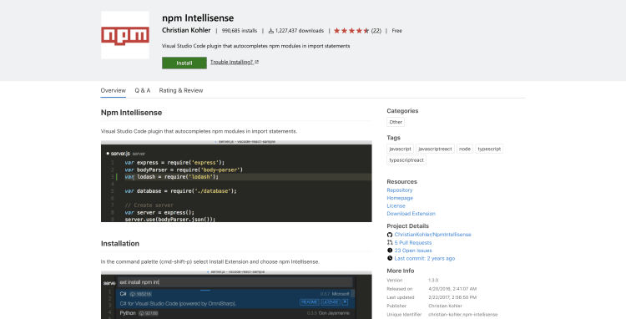Click the download icon beside 1,227,437 downloads
626x319 pixels.
tap(270, 31)
